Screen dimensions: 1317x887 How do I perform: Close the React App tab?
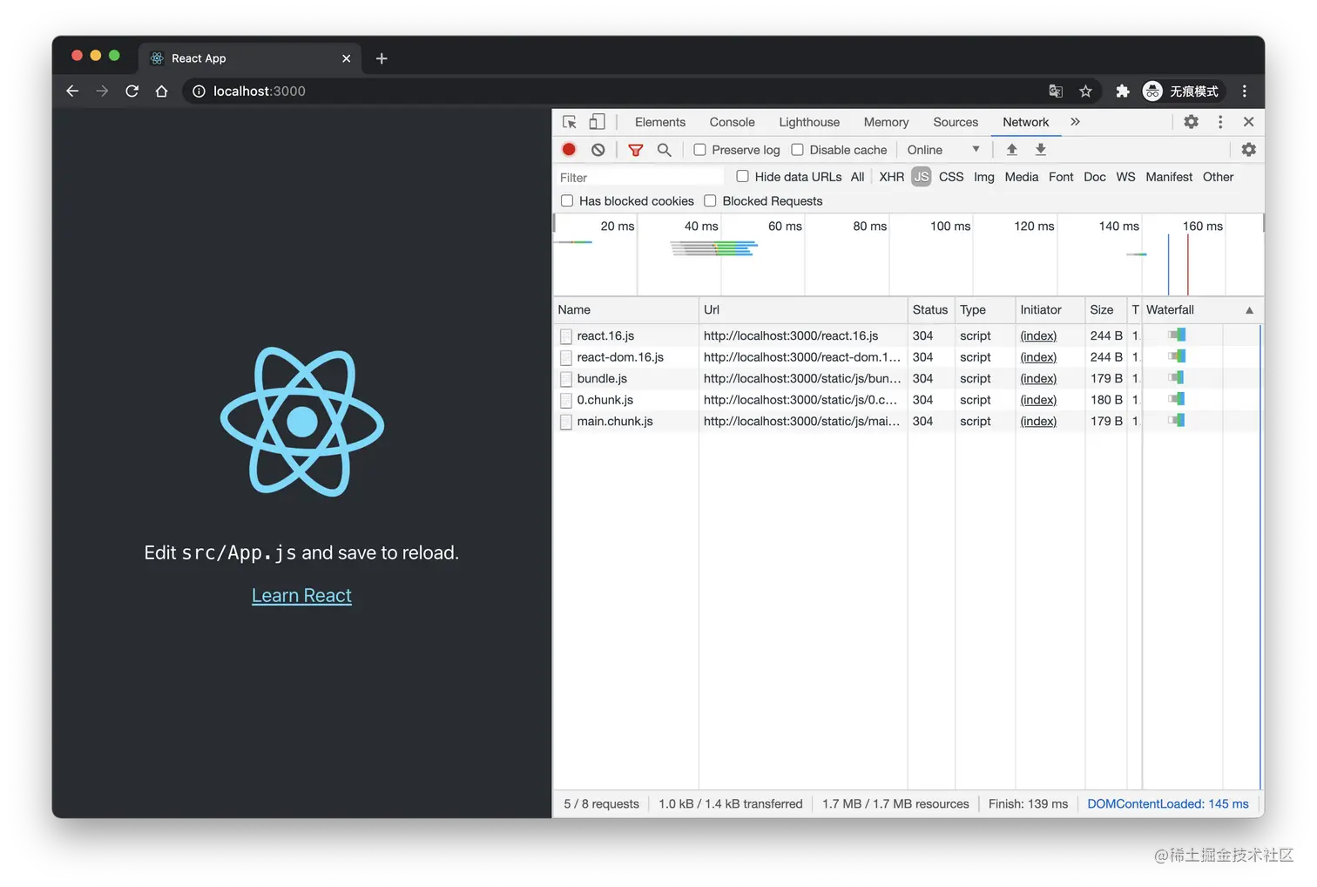coord(347,58)
